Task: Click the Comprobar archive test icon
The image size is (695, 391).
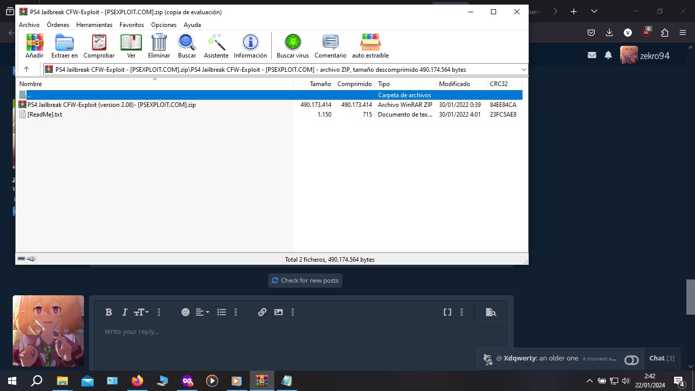Action: (x=99, y=46)
